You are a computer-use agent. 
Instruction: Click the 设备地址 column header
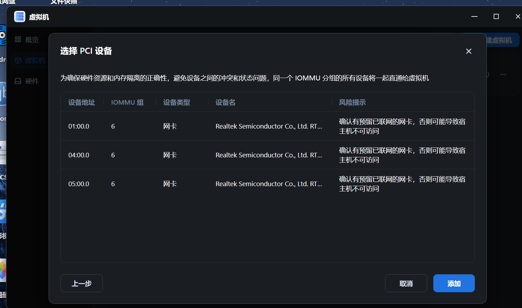click(x=82, y=103)
